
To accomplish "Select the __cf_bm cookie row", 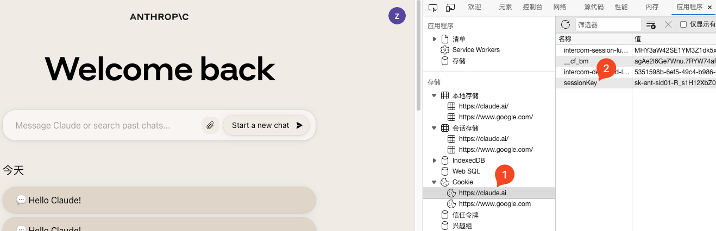I will (636, 61).
